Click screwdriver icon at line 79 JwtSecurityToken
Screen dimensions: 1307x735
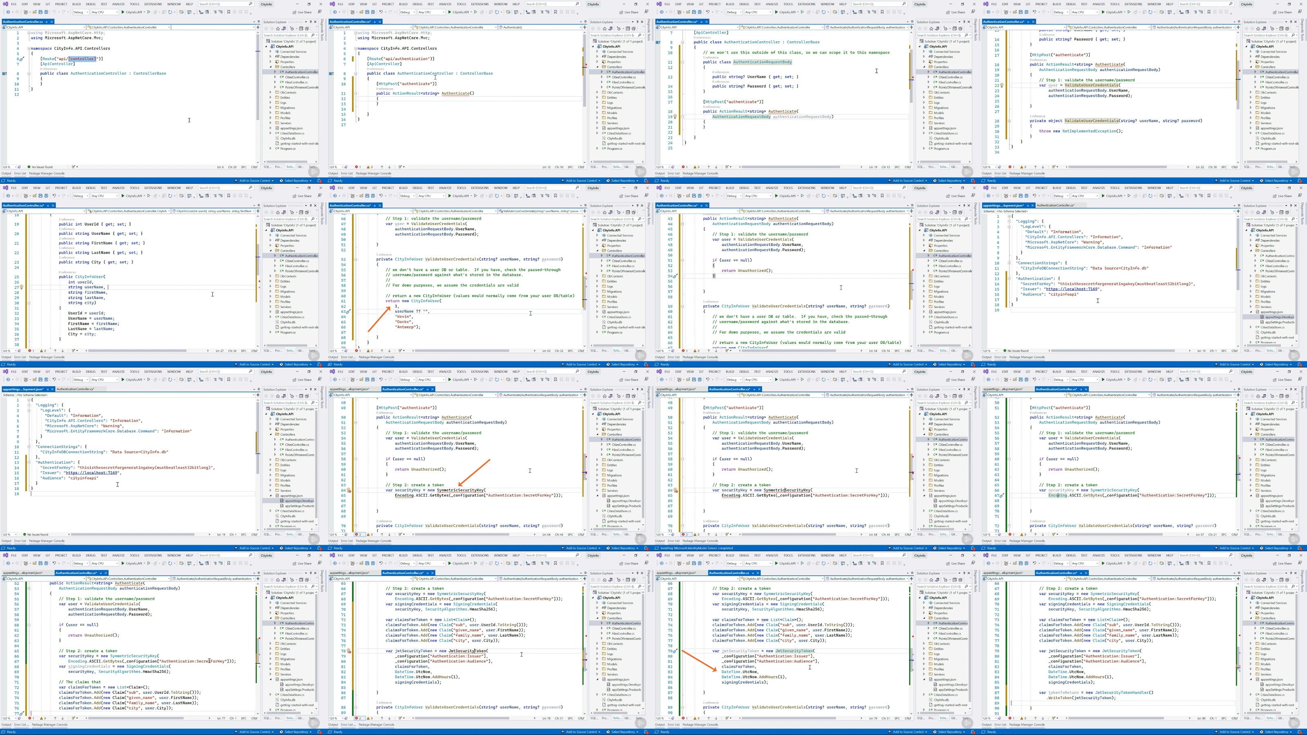pyautogui.click(x=675, y=651)
